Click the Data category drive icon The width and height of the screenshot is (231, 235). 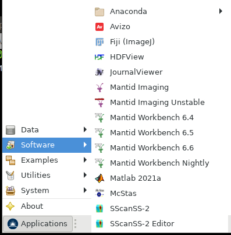tap(10, 130)
